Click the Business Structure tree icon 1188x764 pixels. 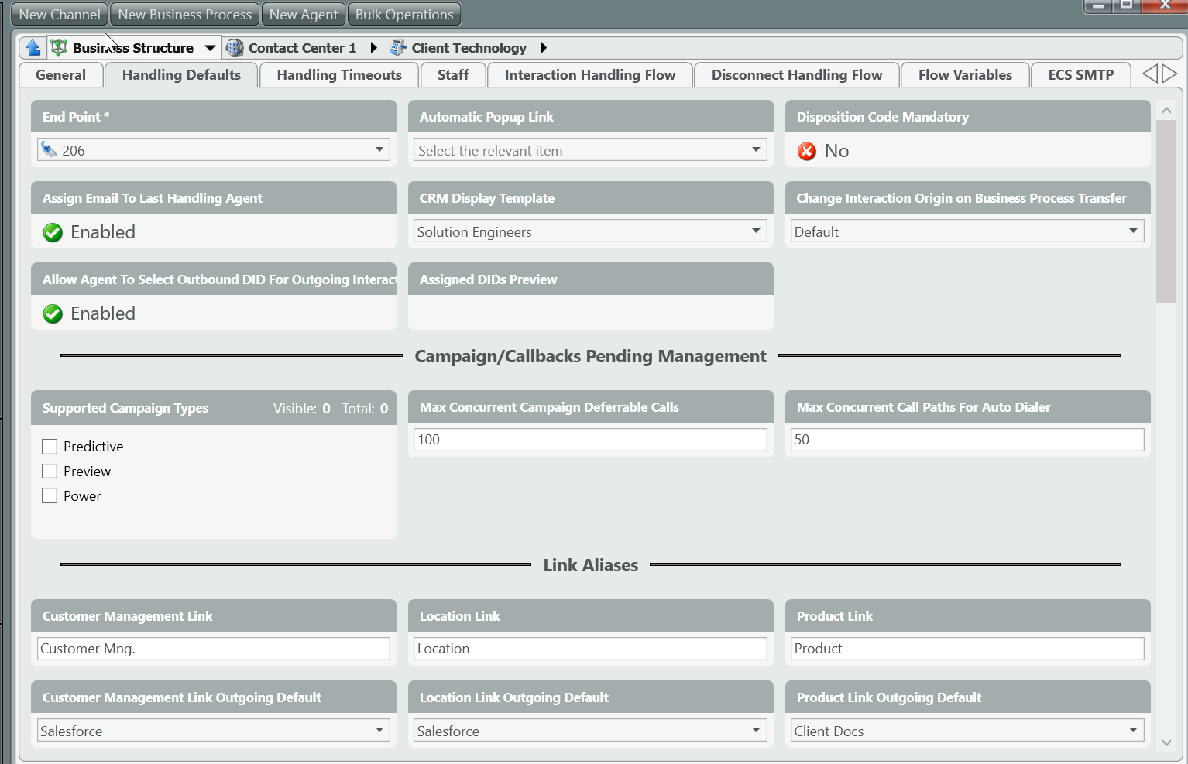[59, 48]
